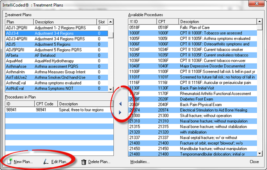The image size is (267, 170).
Task: Select 1035F Current smokeless tobacco procedure
Action: pos(193,55)
